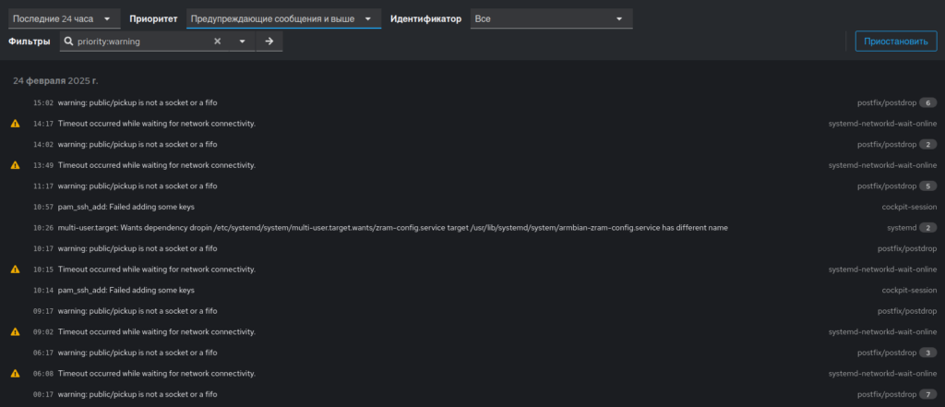
Task: Click count badge 7 on 00:17 entry
Action: tap(928, 394)
